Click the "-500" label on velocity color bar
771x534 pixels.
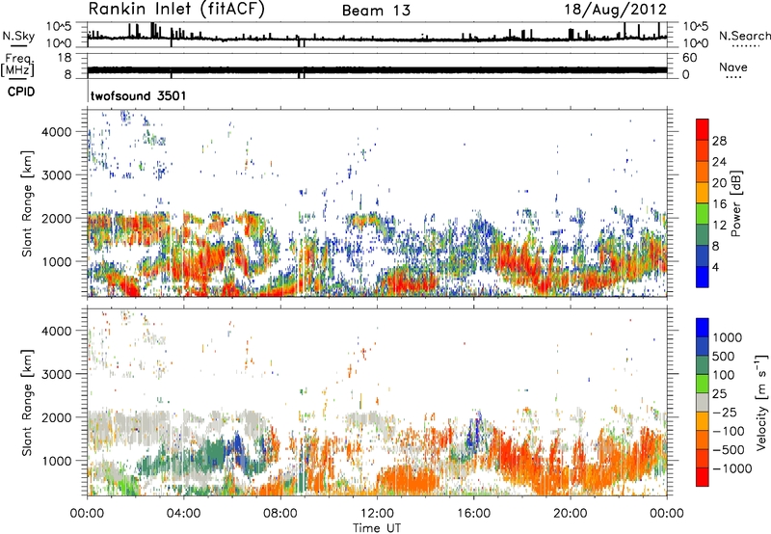[728, 450]
